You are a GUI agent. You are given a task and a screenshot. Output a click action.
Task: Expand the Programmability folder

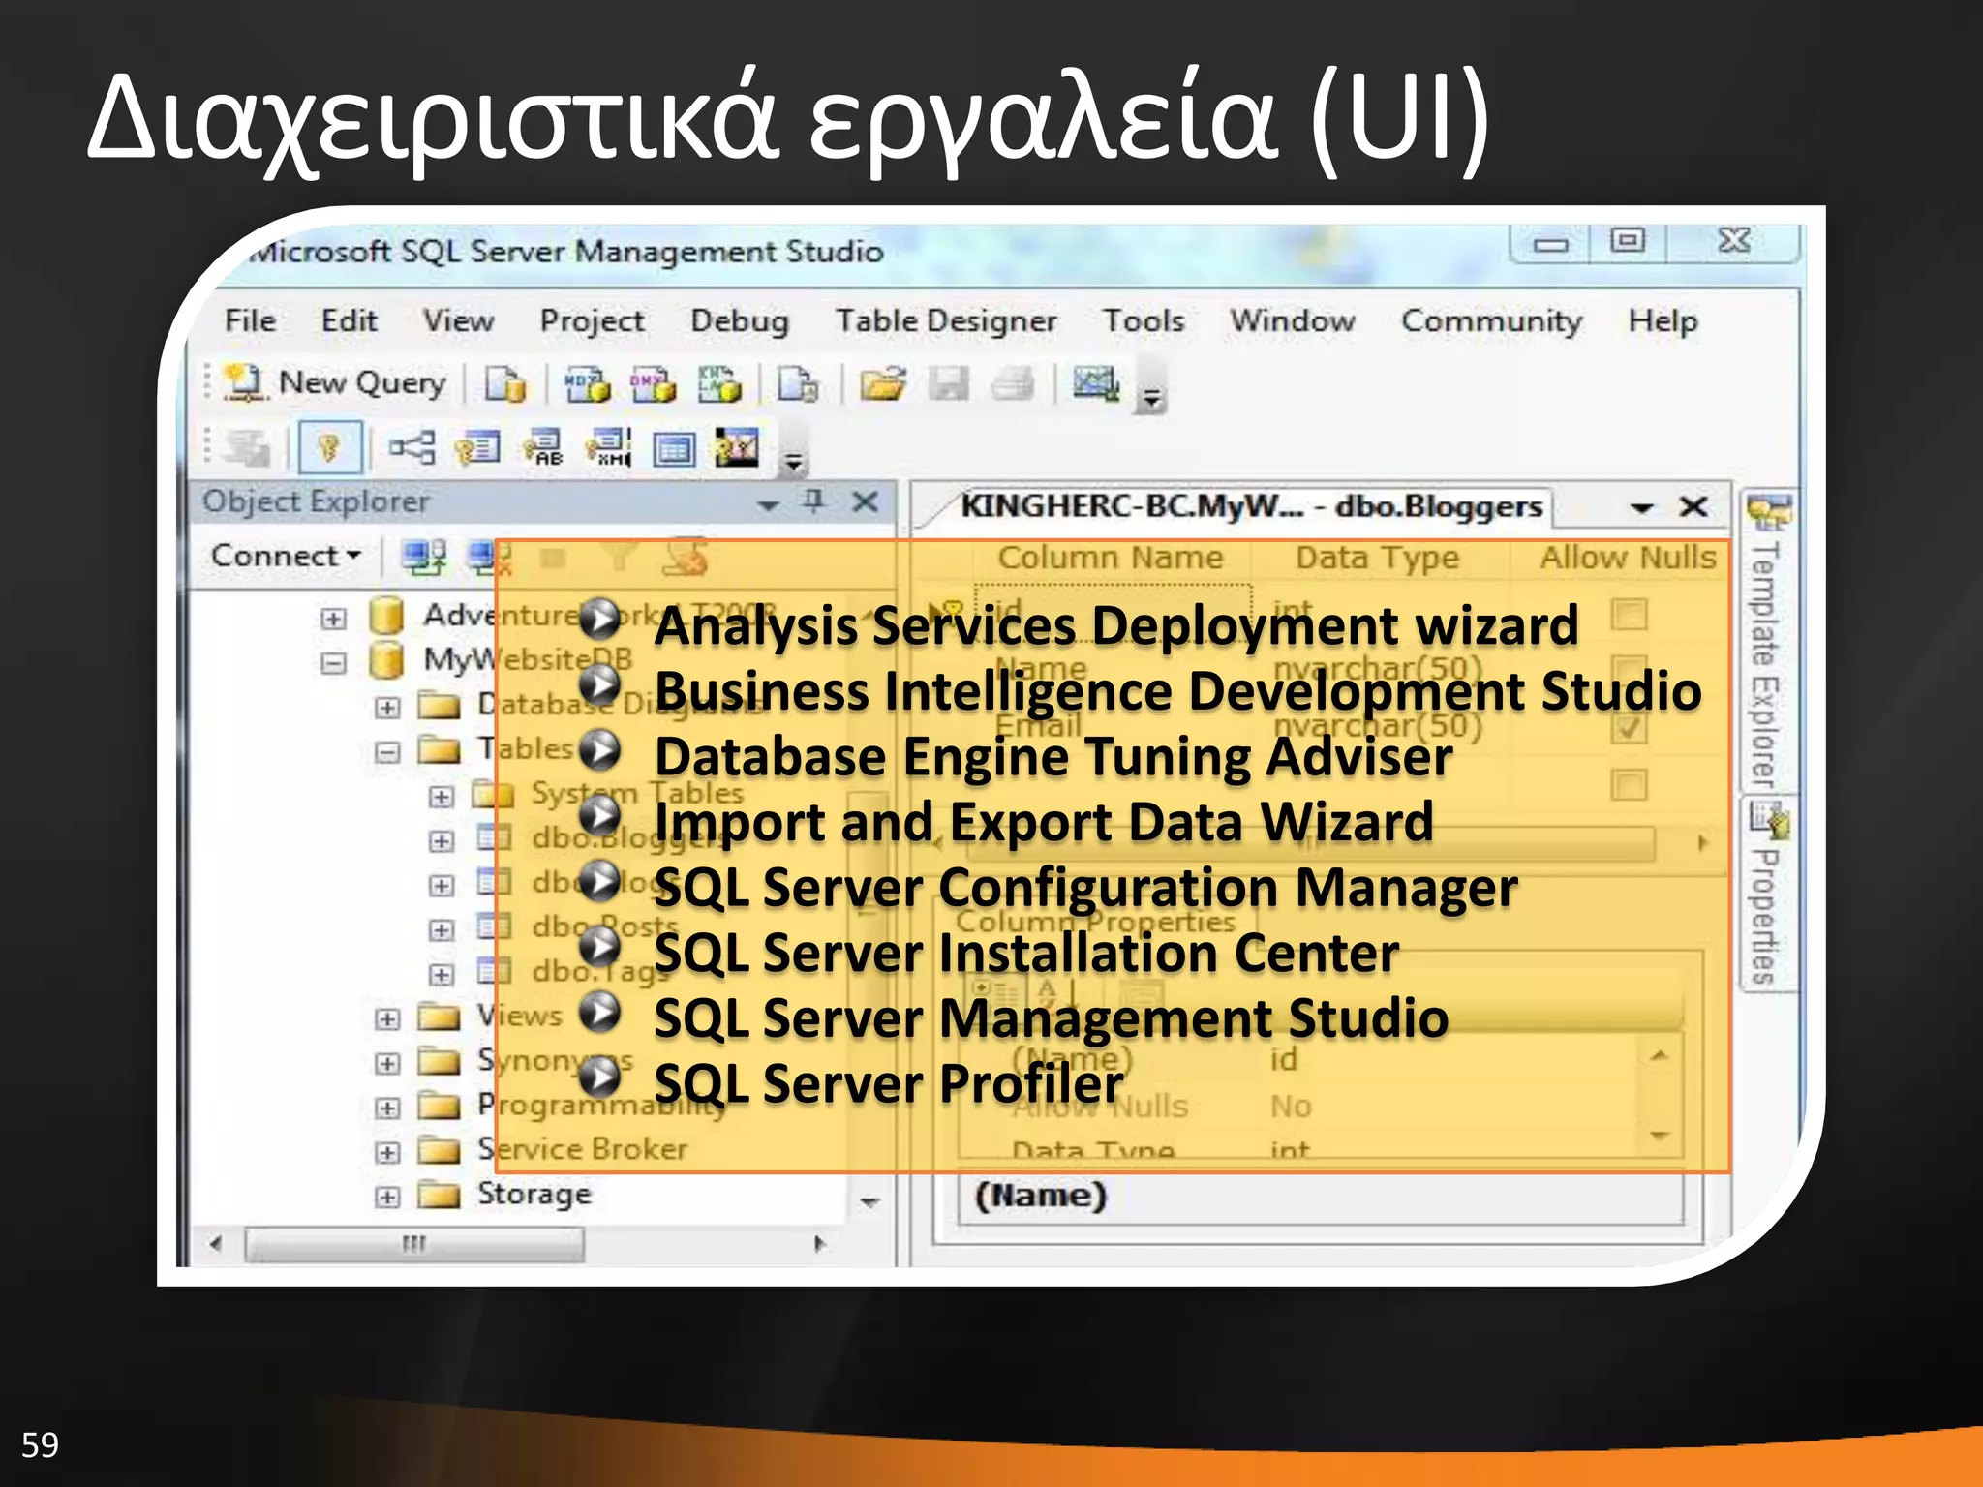pos(387,1108)
